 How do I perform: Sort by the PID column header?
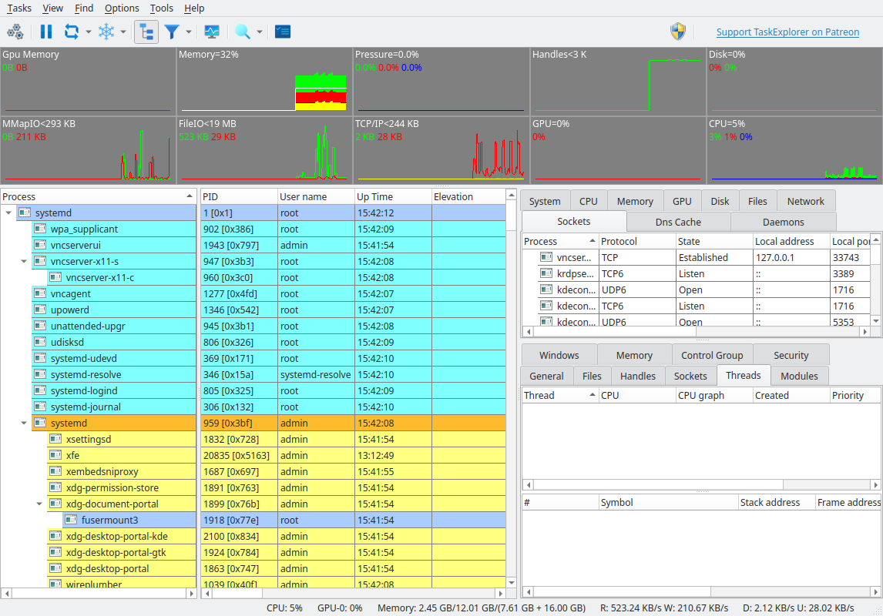point(240,196)
